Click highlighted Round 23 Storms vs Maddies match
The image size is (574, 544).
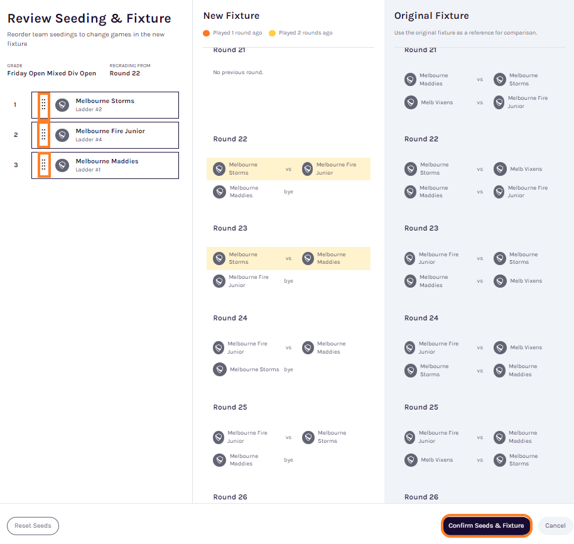click(x=288, y=258)
